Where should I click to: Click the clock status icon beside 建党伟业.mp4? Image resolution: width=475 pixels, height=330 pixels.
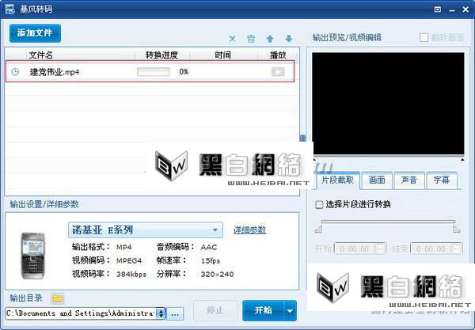(x=15, y=72)
